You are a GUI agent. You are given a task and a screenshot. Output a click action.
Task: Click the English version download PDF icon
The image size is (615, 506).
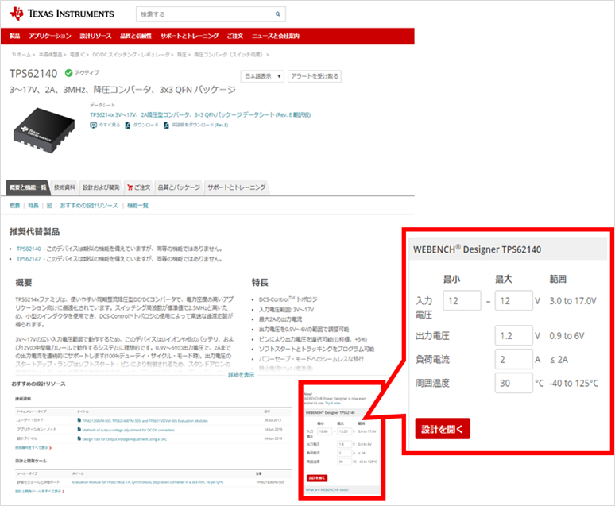pos(165,125)
